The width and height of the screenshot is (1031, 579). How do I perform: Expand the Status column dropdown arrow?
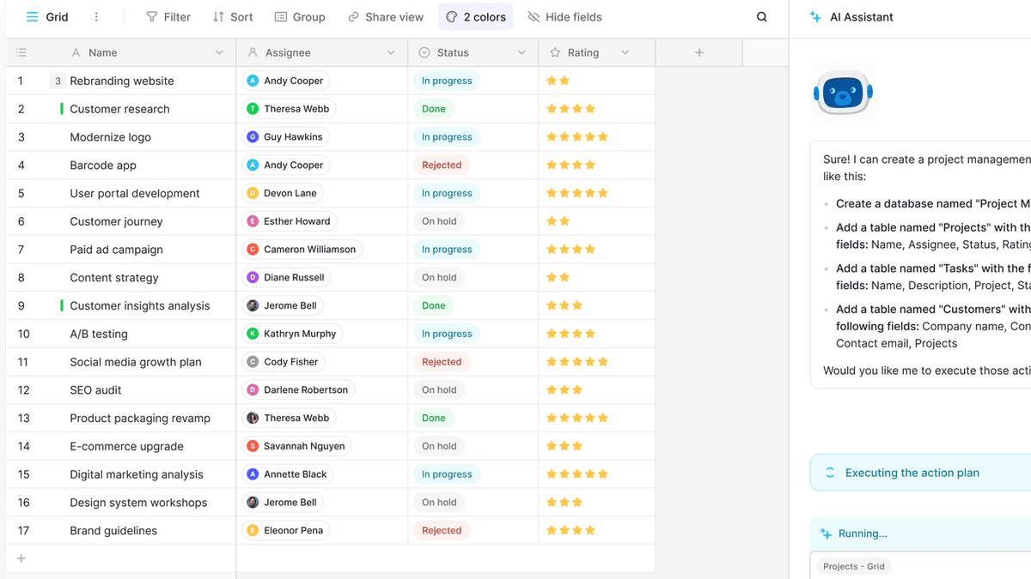tap(522, 52)
